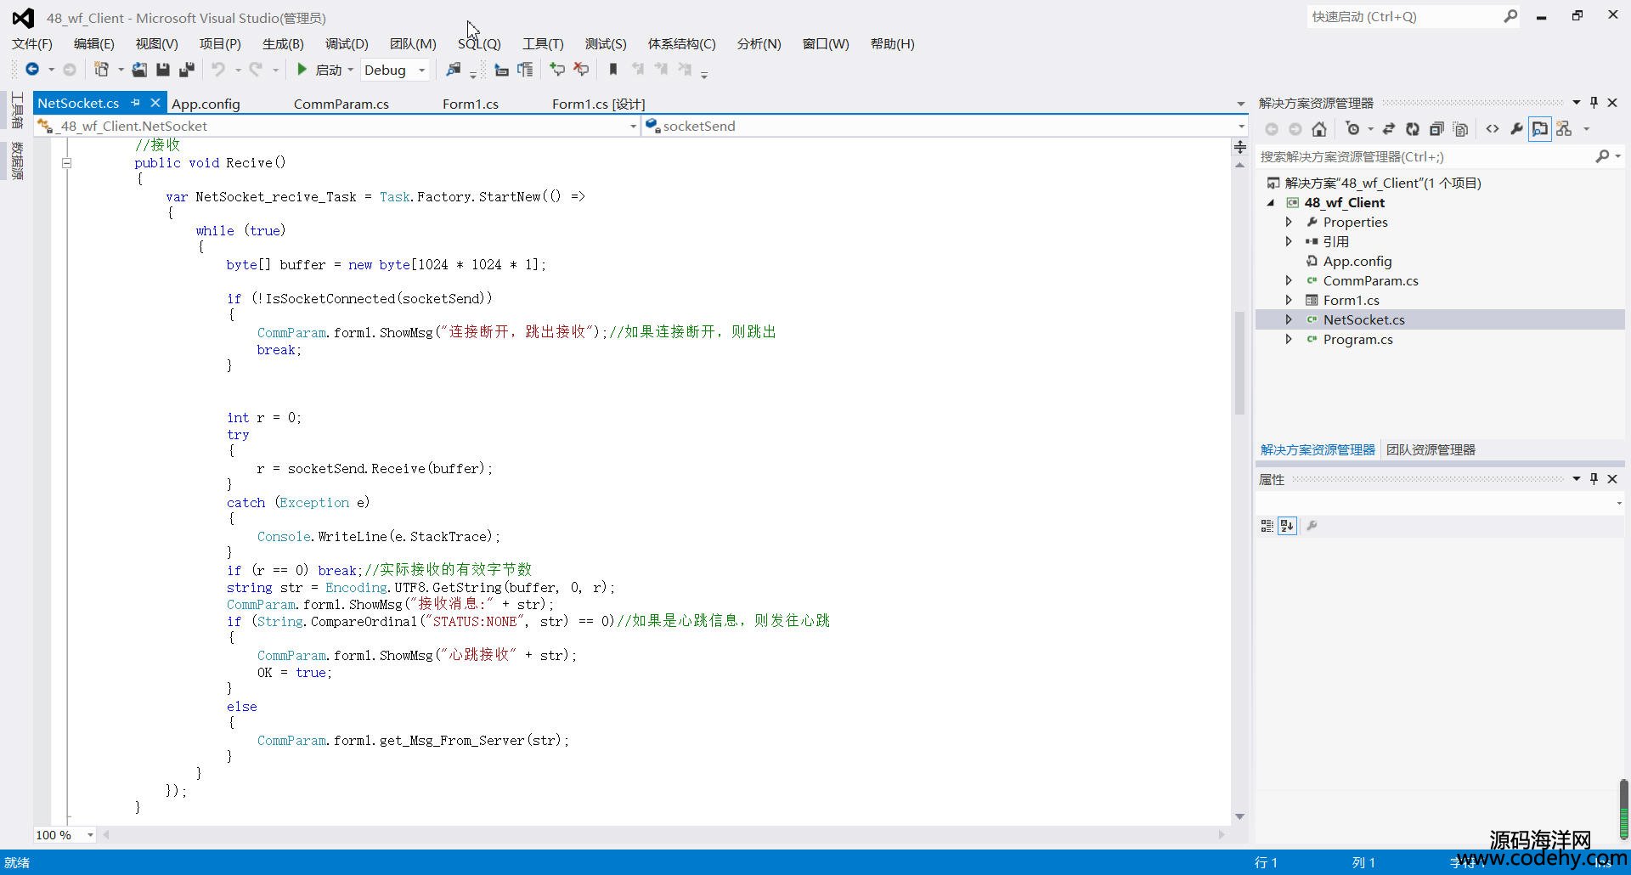This screenshot has height=875, width=1631.
Task: Click the Refresh icon in Solution Explorer
Action: (1413, 129)
